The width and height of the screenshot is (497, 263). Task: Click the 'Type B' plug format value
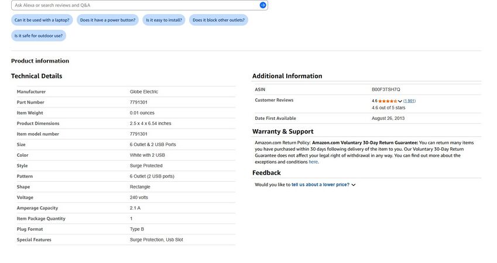(x=136, y=229)
